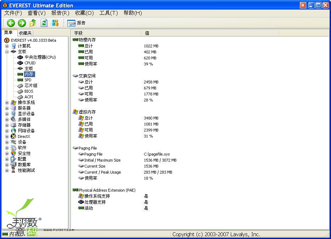
Task: Expand the 服务器 tree node
Action: [x=7, y=108]
